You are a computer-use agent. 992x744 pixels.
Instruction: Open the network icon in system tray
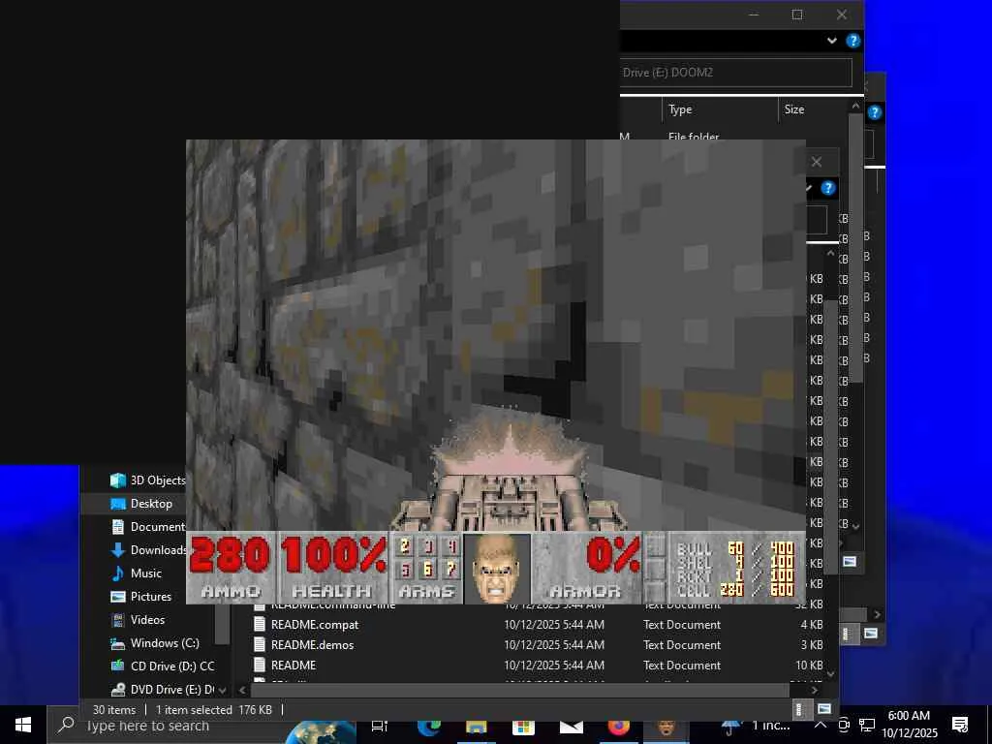(867, 725)
